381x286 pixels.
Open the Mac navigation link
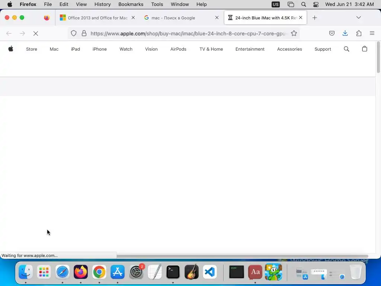pos(54,49)
